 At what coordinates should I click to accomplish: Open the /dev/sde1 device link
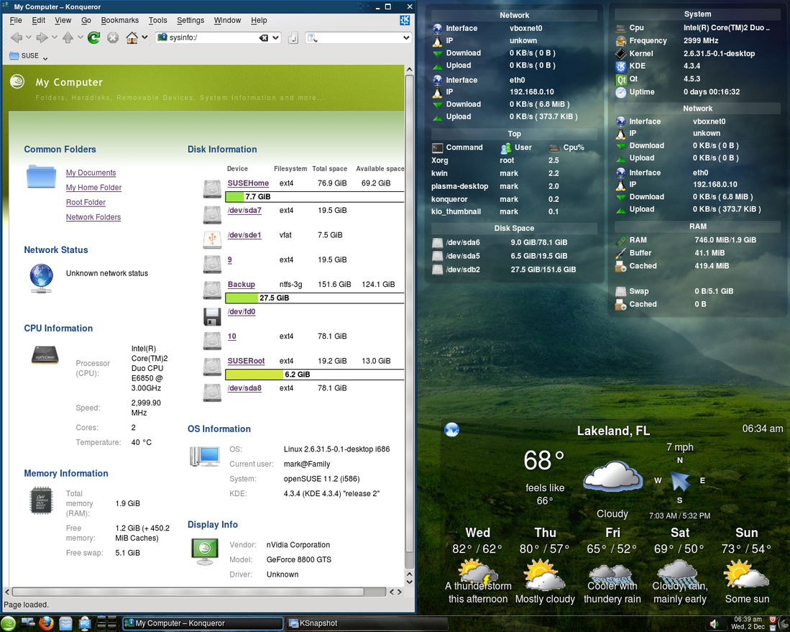point(244,235)
